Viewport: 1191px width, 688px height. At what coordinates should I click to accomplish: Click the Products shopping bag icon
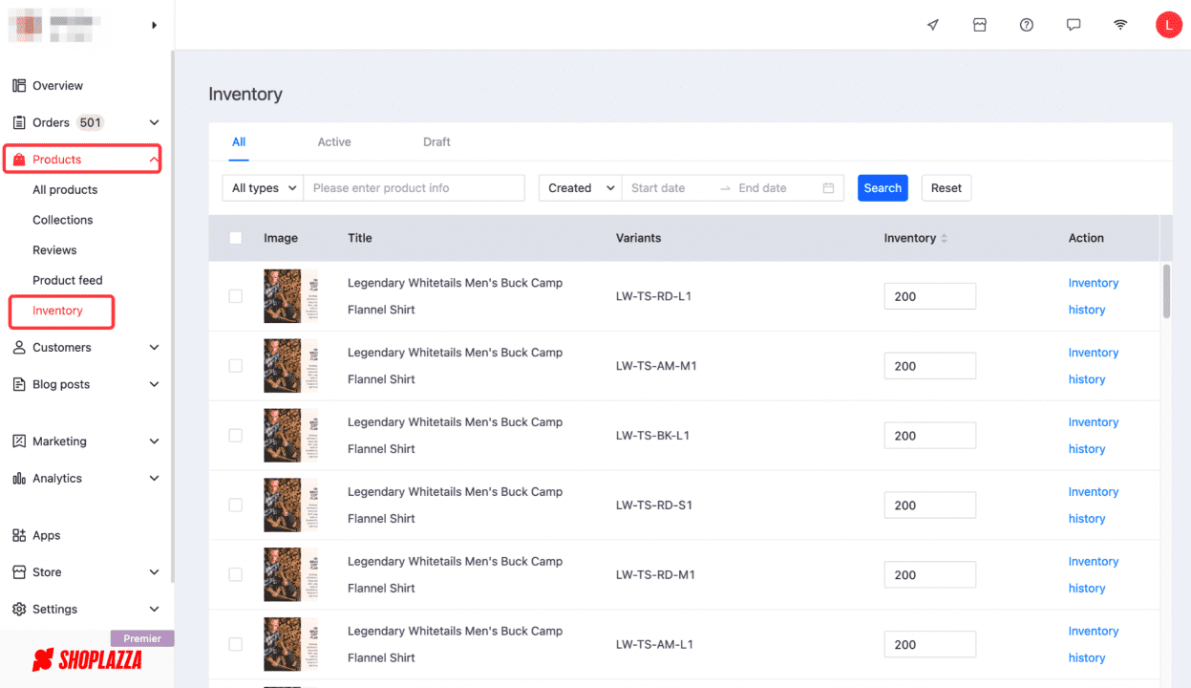[19, 160]
